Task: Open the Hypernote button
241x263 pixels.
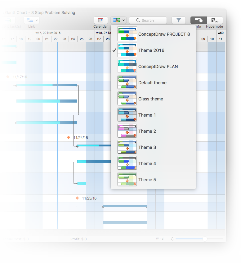Action: coord(215,20)
